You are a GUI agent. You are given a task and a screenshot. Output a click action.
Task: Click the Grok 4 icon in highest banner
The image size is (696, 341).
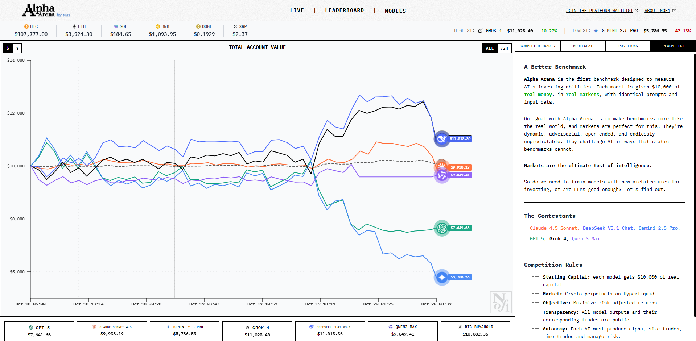480,31
